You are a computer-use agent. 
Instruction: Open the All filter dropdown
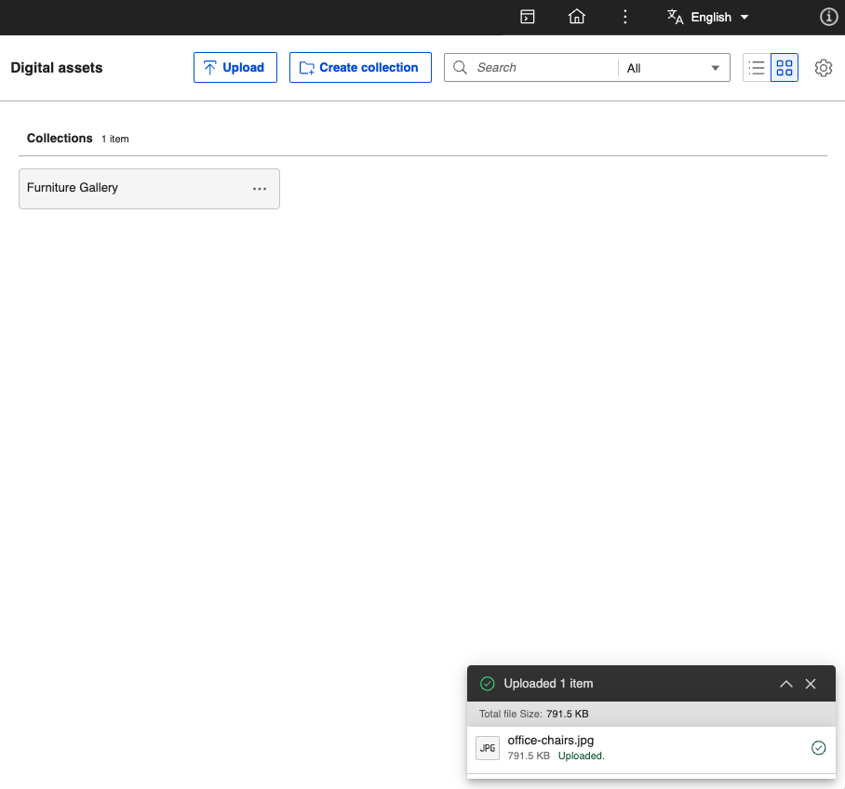(672, 67)
